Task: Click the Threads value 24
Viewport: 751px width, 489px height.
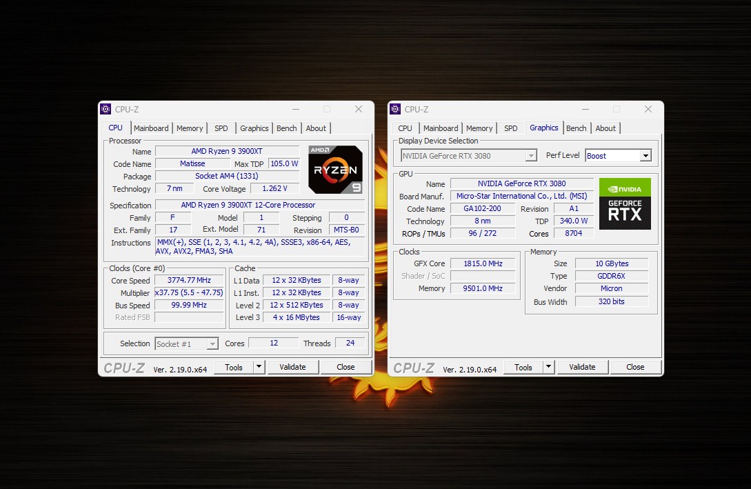Action: pos(350,343)
